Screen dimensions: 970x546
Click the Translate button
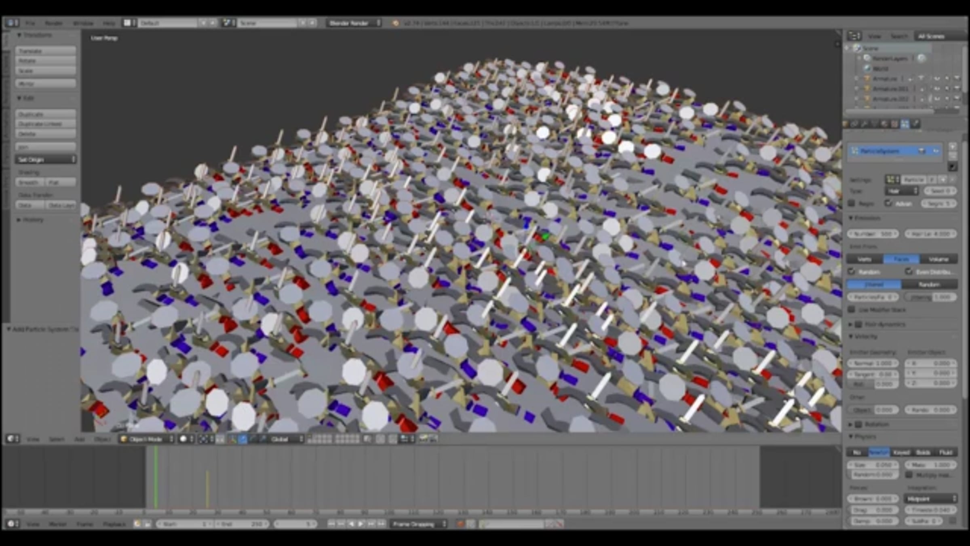tap(46, 51)
